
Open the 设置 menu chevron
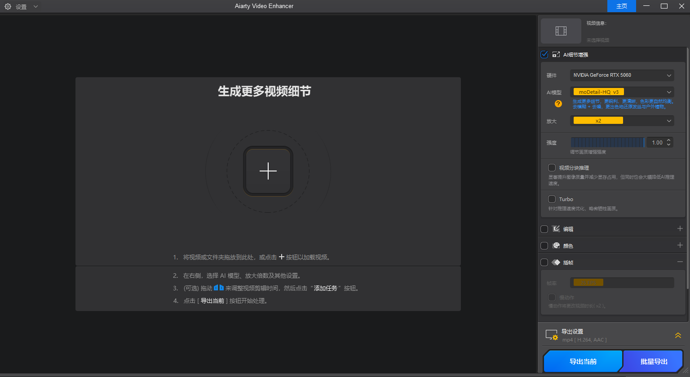point(35,6)
